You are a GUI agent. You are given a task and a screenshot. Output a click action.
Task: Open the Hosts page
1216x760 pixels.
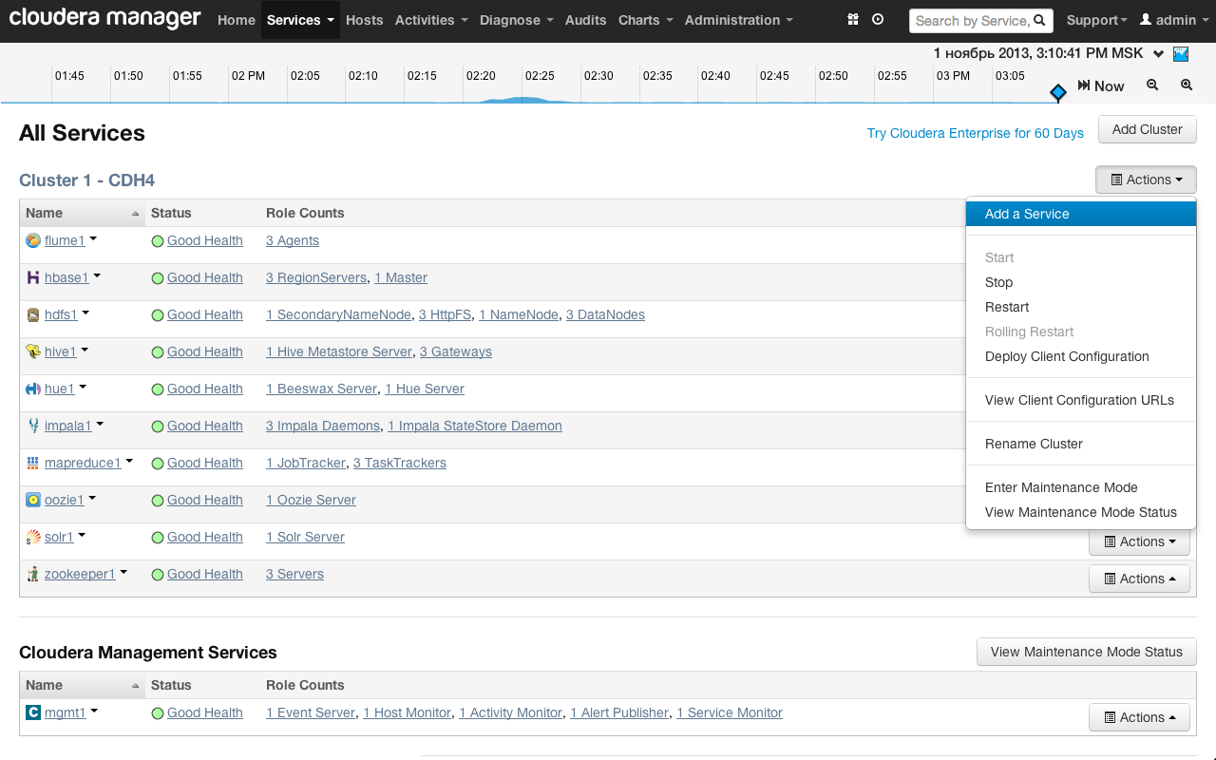coord(365,20)
